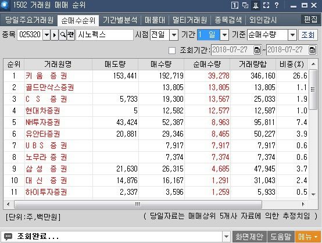The width and height of the screenshot is (322, 243).
Task: Open the 매물대 tab
Action: [155, 20]
